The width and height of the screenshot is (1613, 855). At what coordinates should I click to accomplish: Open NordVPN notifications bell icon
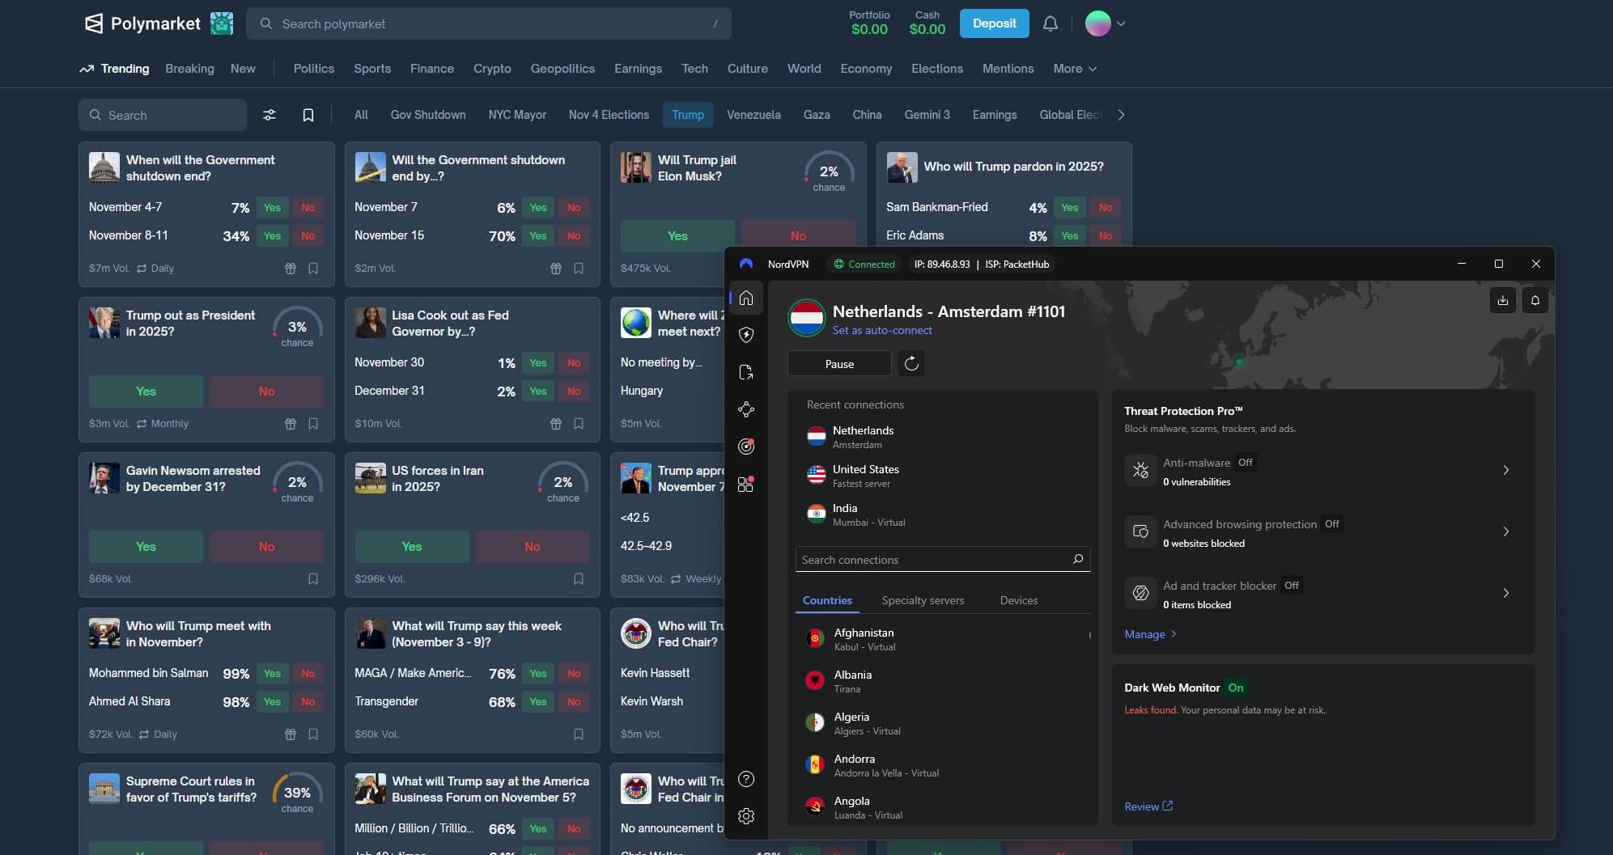coord(1535,300)
